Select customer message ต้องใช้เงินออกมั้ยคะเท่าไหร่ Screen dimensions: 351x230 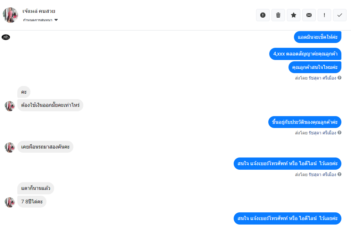[x=50, y=105]
